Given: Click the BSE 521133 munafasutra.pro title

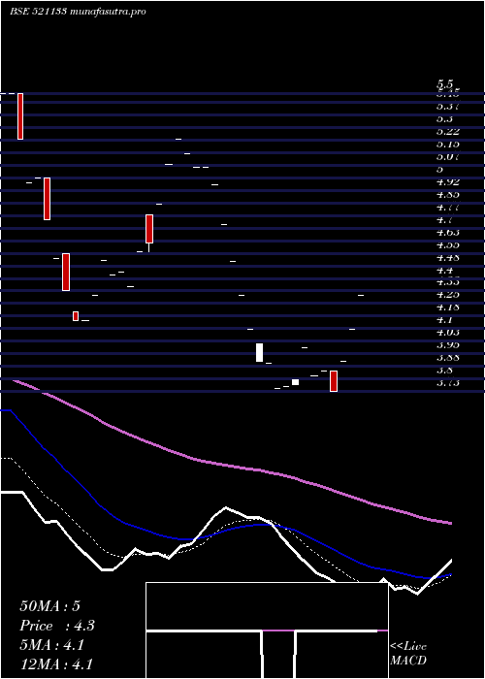Looking at the screenshot, I should click(x=78, y=12).
